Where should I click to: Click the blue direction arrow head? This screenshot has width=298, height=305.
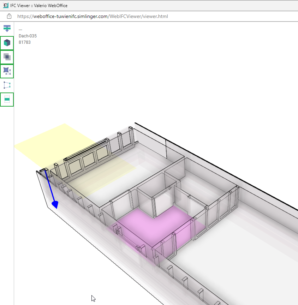(55, 204)
